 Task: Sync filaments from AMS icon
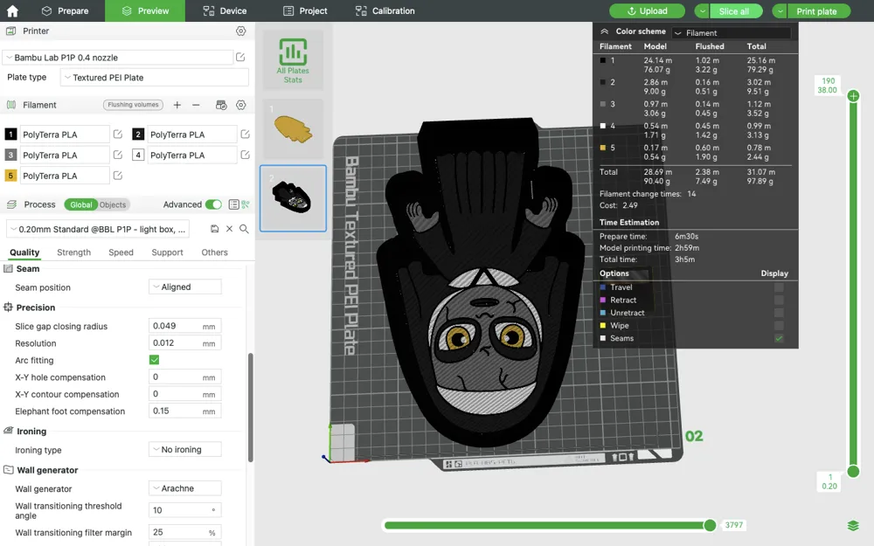221,105
